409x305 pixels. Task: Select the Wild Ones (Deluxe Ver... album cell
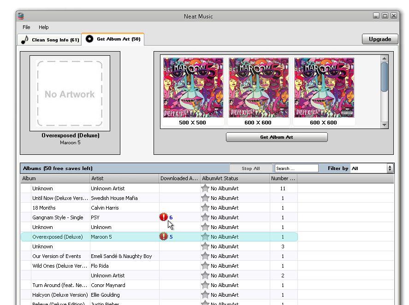pyautogui.click(x=60, y=266)
